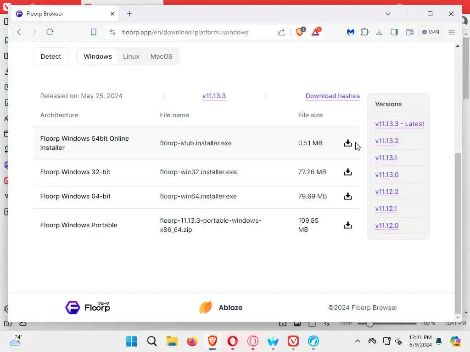
Task: Open the Malwarebytes extension icon
Action: click(350, 32)
